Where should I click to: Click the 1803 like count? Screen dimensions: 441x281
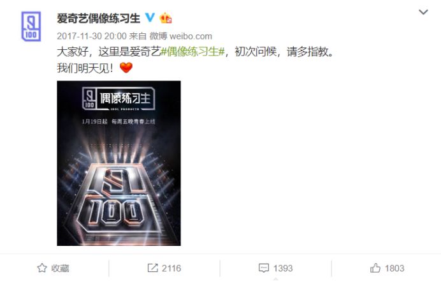pyautogui.click(x=394, y=268)
